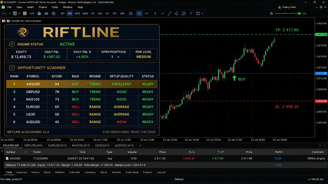Select the text label tool
The image size is (328, 184).
191,13
